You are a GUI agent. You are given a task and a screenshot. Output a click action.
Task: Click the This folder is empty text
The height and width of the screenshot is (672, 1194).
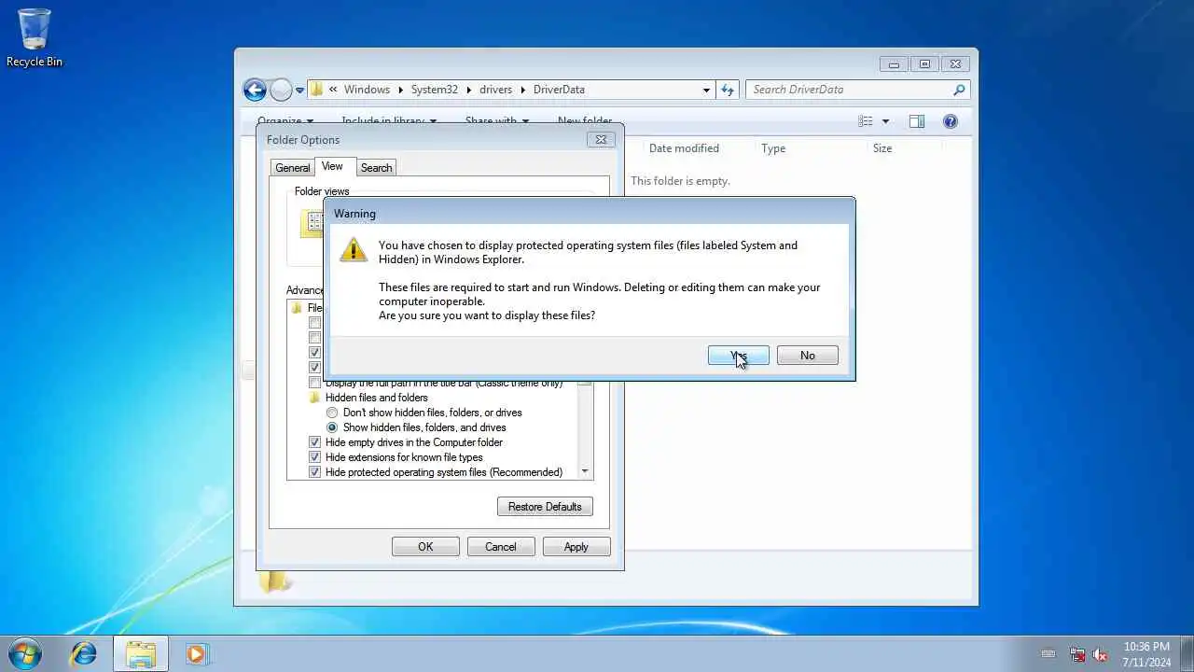click(x=680, y=181)
